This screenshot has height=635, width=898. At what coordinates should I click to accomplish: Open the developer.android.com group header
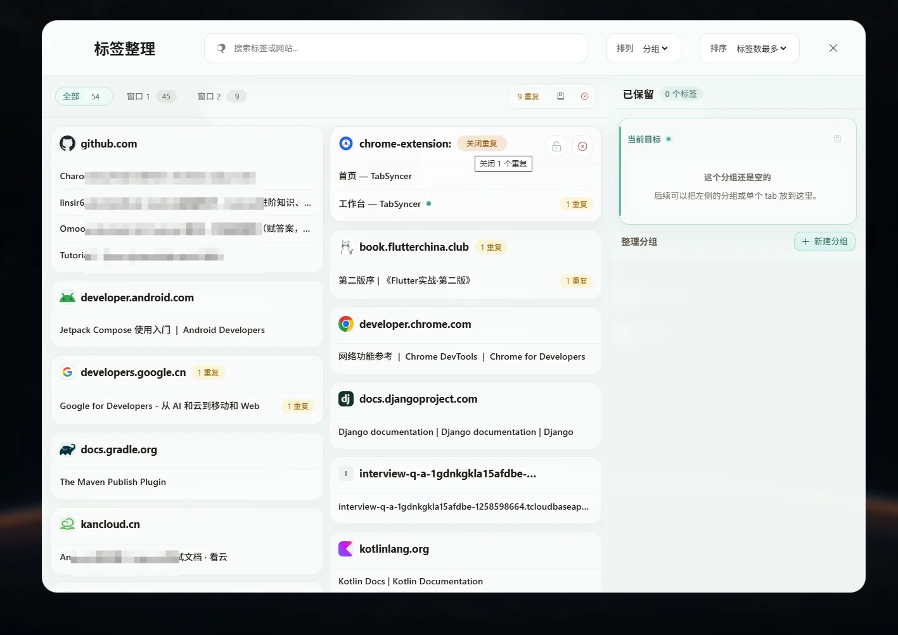(187, 298)
